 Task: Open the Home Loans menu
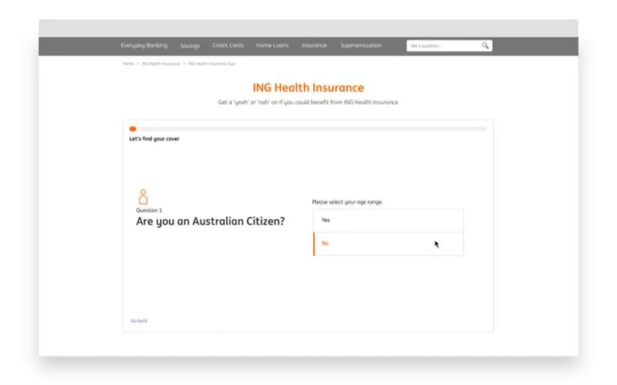pyautogui.click(x=272, y=46)
